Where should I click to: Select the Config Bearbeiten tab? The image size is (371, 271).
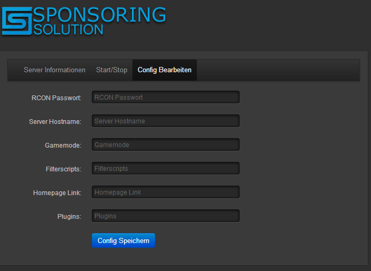(x=165, y=70)
